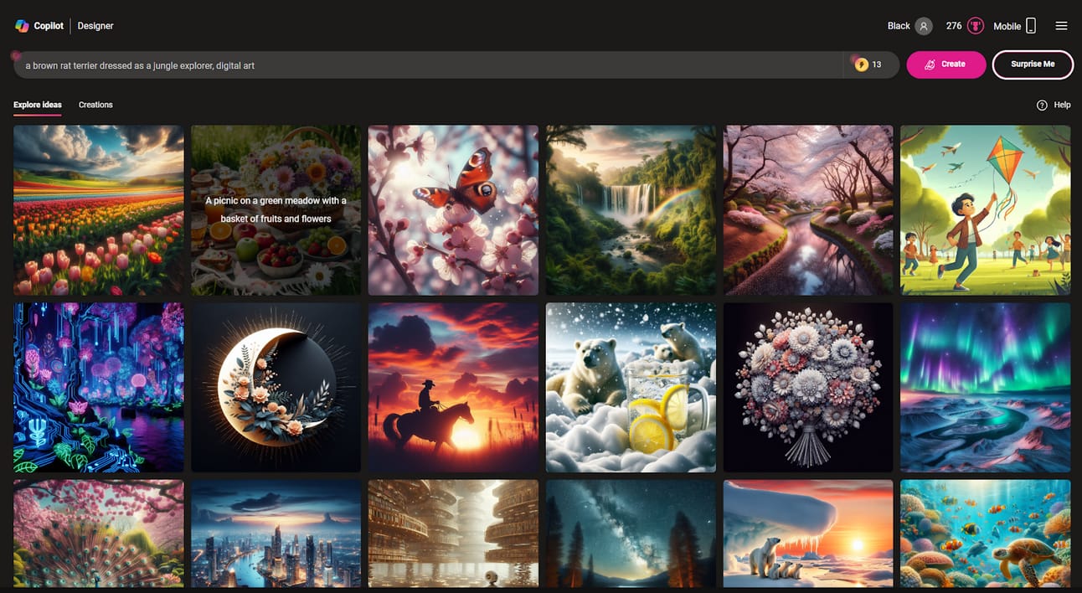1082x593 pixels.
Task: Open the coral reef sea turtle image
Action: pyautogui.click(x=986, y=534)
